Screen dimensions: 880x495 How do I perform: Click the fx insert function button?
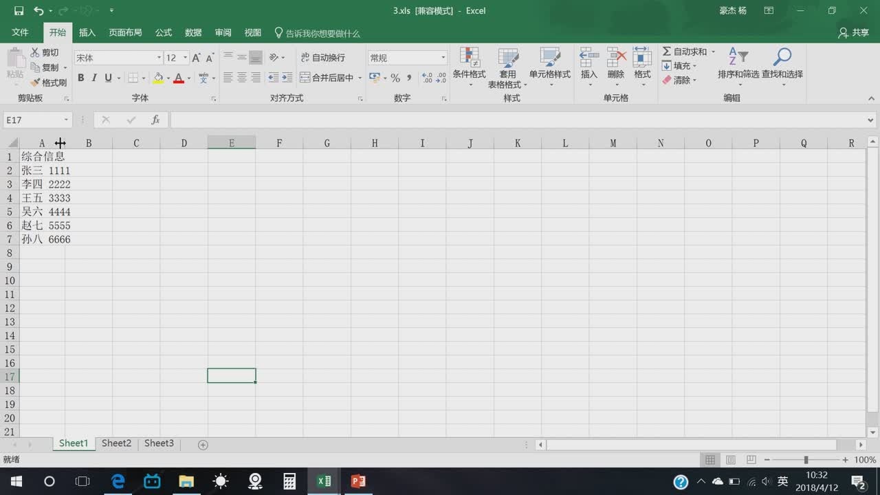pyautogui.click(x=155, y=120)
